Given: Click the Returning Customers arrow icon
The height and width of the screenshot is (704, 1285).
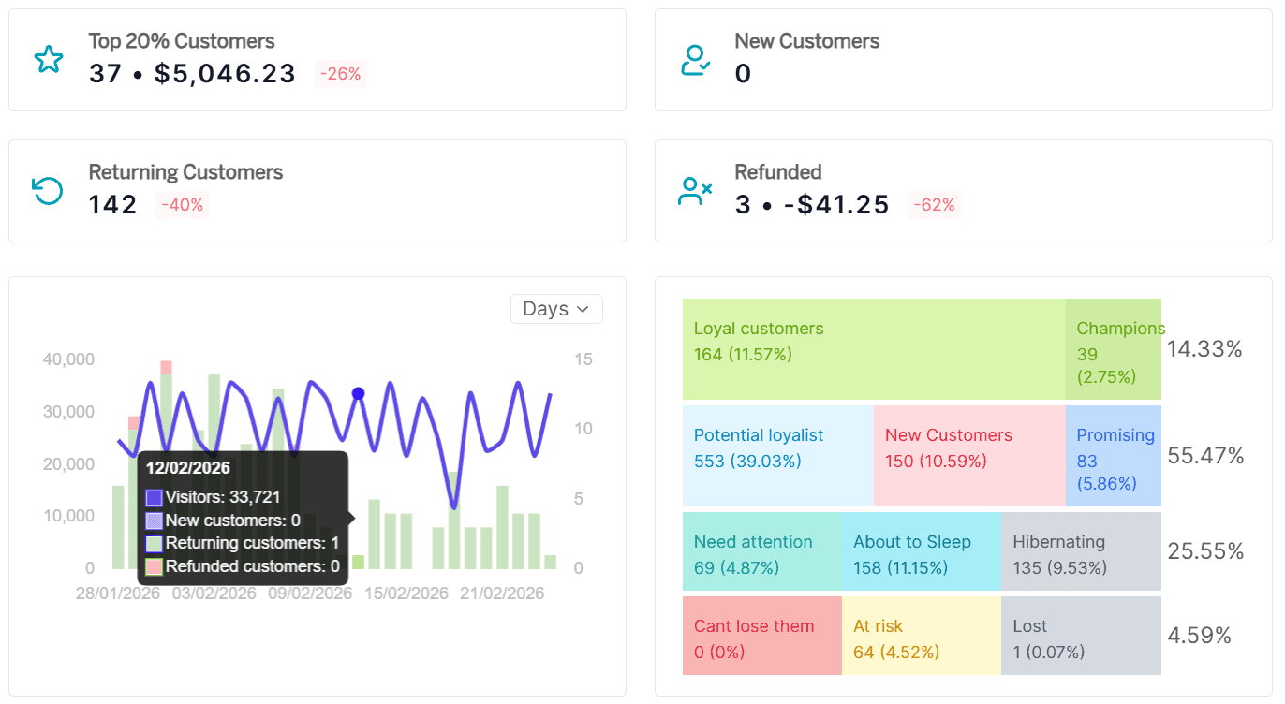Looking at the screenshot, I should pos(47,191).
